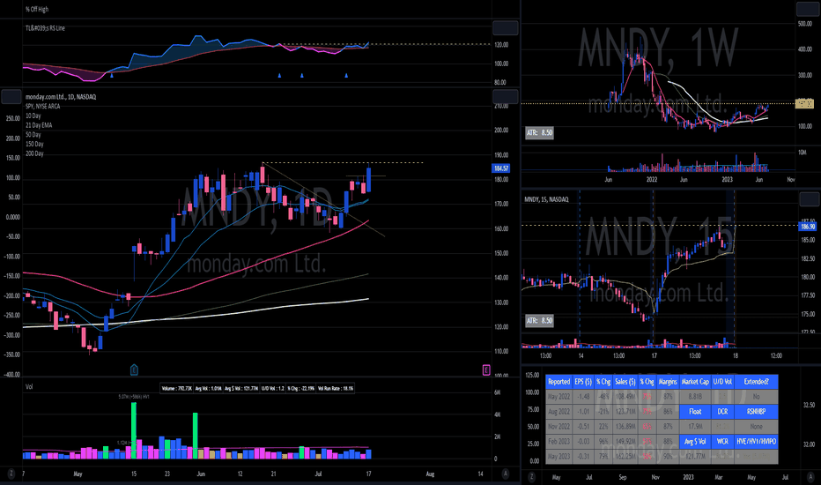Click the 'Nov 2022' reported date cell
The width and height of the screenshot is (821, 485).
(x=558, y=426)
